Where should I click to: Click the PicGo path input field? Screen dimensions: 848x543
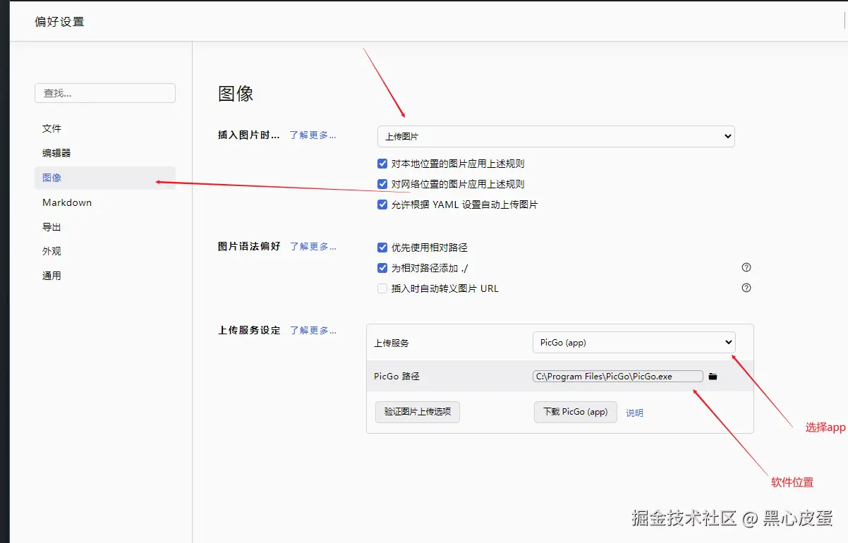tap(618, 377)
